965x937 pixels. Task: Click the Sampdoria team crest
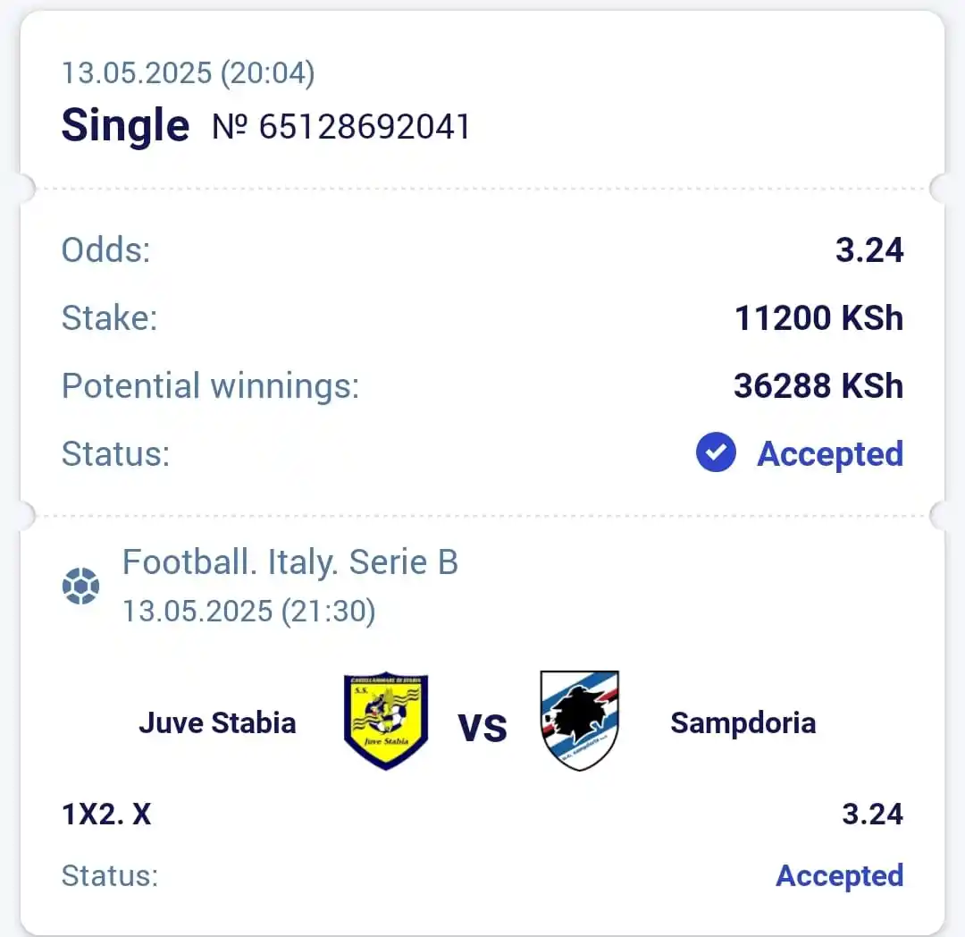(579, 721)
